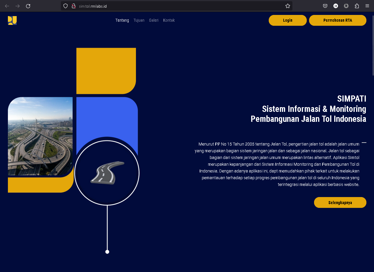Viewport: 374px width, 272px height.
Task: Go to the Tujuan section
Action: click(139, 20)
